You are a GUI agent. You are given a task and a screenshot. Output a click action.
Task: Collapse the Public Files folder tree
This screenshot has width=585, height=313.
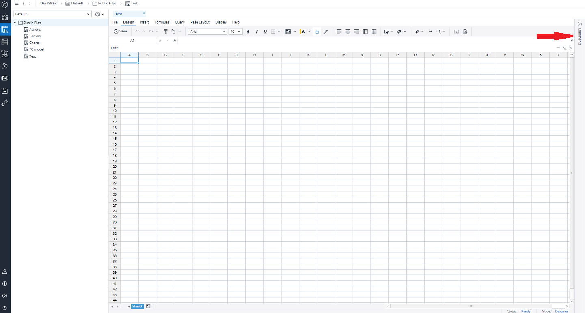(15, 23)
